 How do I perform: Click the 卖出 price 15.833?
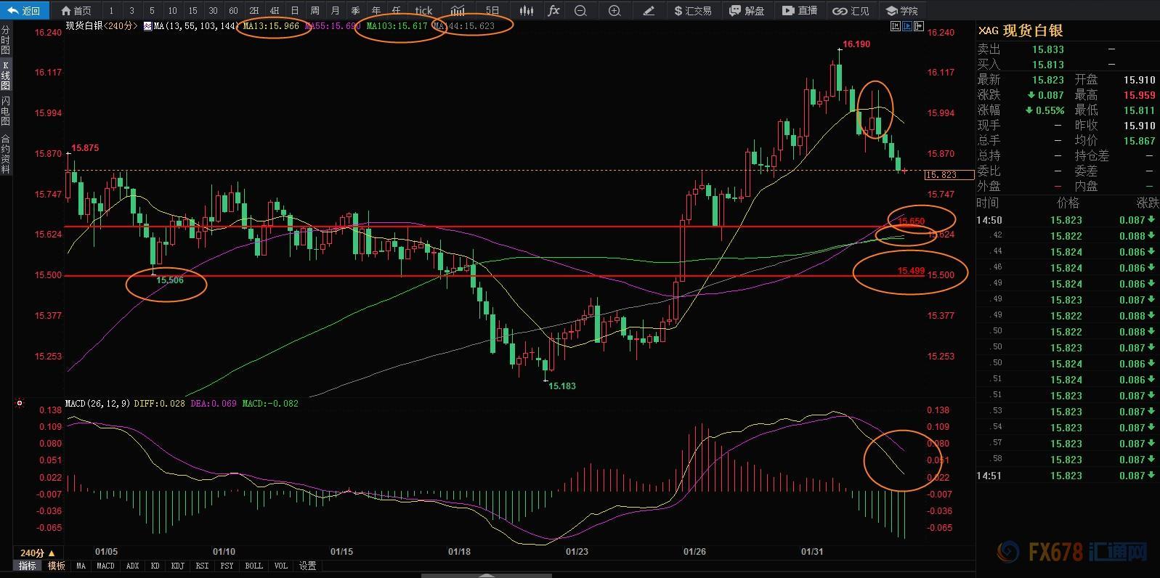click(x=1047, y=49)
